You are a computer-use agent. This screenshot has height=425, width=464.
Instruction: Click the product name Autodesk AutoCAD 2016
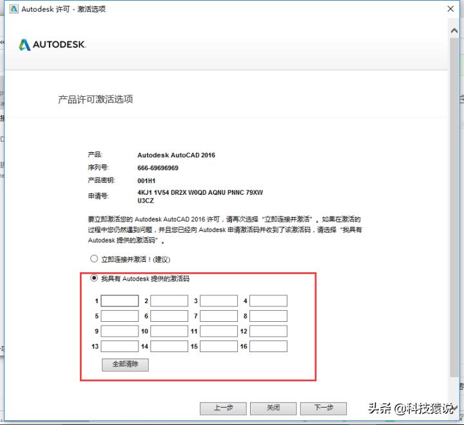click(x=176, y=155)
